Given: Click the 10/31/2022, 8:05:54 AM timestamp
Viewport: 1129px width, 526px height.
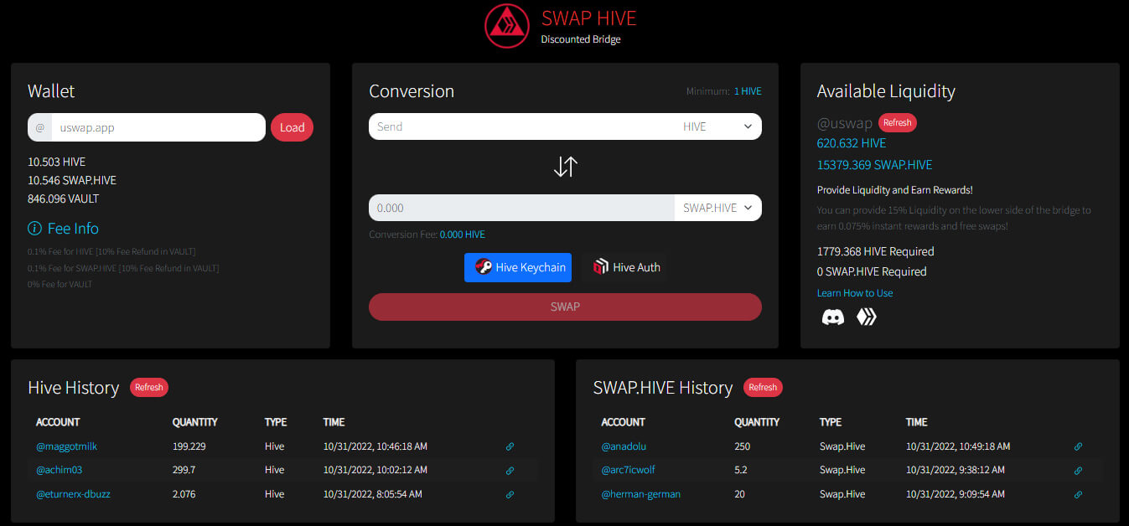Looking at the screenshot, I should pyautogui.click(x=372, y=494).
